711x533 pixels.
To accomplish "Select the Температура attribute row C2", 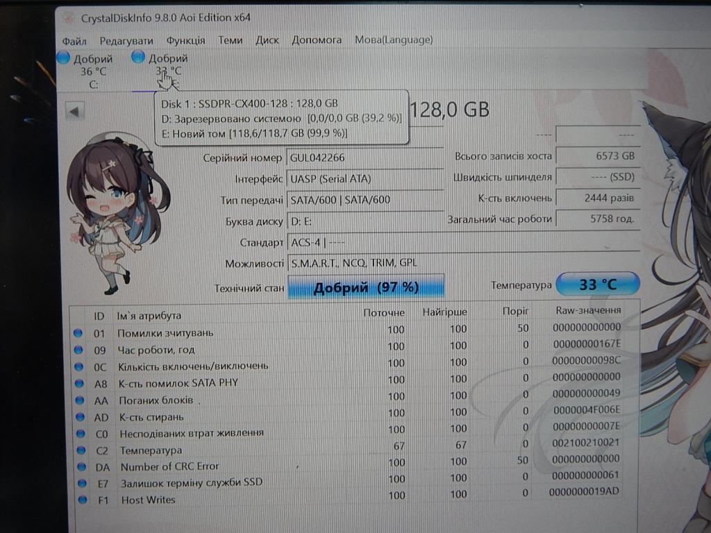I will [353, 447].
